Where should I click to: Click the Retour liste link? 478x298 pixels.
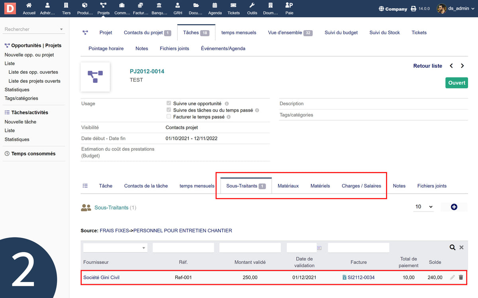[427, 65]
